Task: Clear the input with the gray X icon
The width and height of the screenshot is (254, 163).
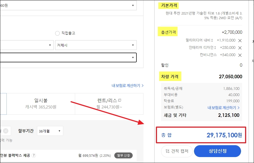Action: 6,131
